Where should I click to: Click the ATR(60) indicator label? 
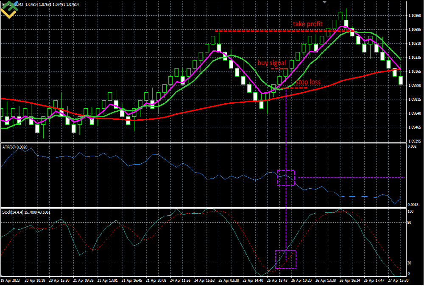[x=13, y=147]
